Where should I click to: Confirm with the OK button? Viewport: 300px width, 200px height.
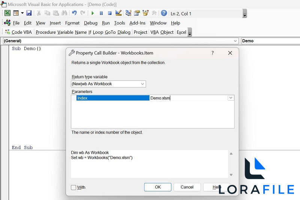pyautogui.click(x=157, y=187)
